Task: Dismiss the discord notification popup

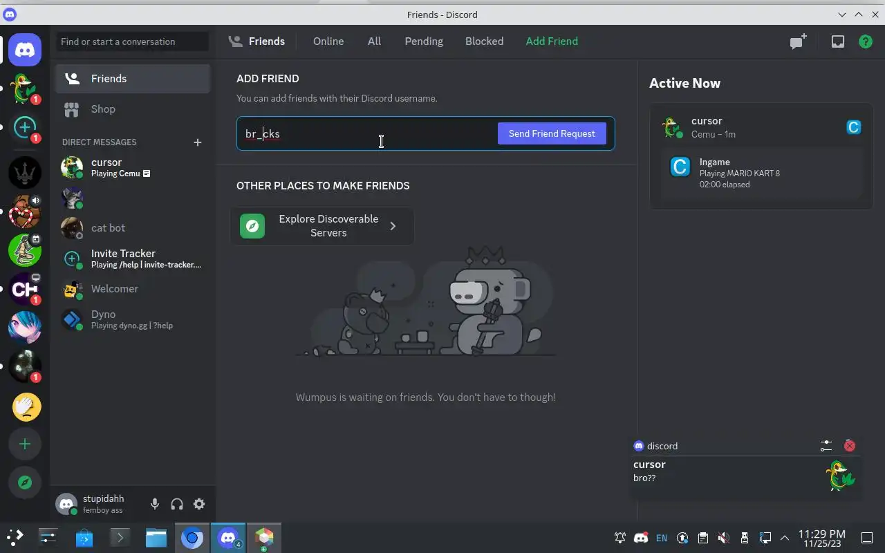Action: click(850, 446)
